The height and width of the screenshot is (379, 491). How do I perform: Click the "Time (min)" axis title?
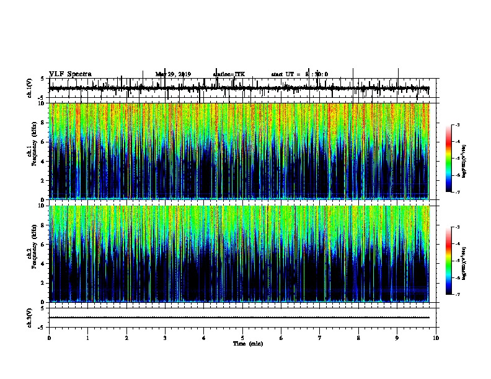(x=248, y=344)
